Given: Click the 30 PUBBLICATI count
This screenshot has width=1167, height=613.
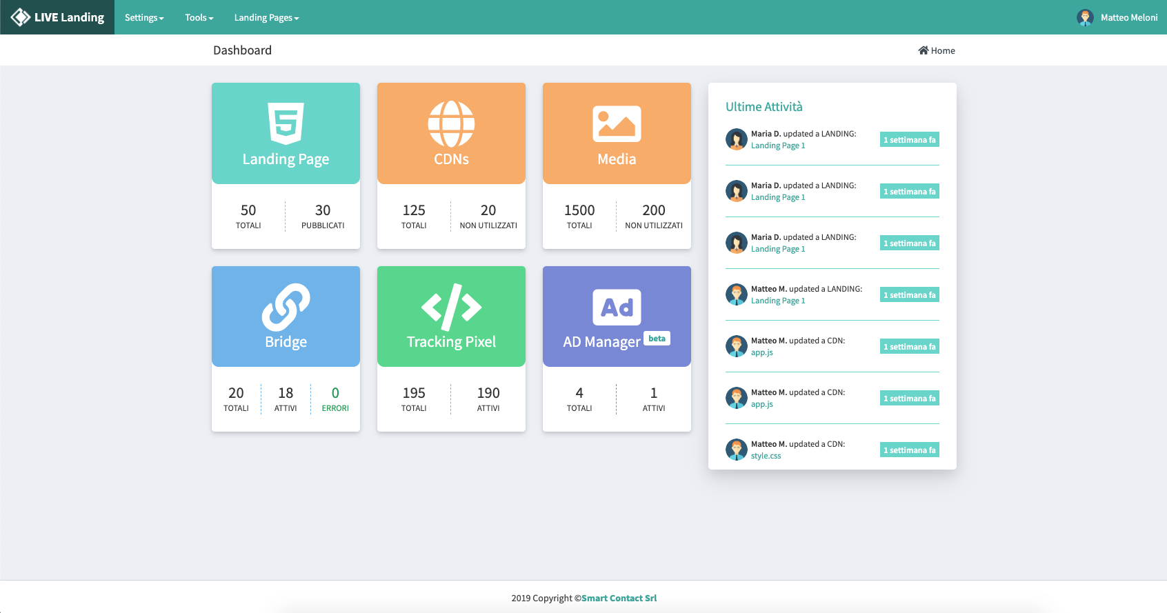Looking at the screenshot, I should [x=323, y=216].
